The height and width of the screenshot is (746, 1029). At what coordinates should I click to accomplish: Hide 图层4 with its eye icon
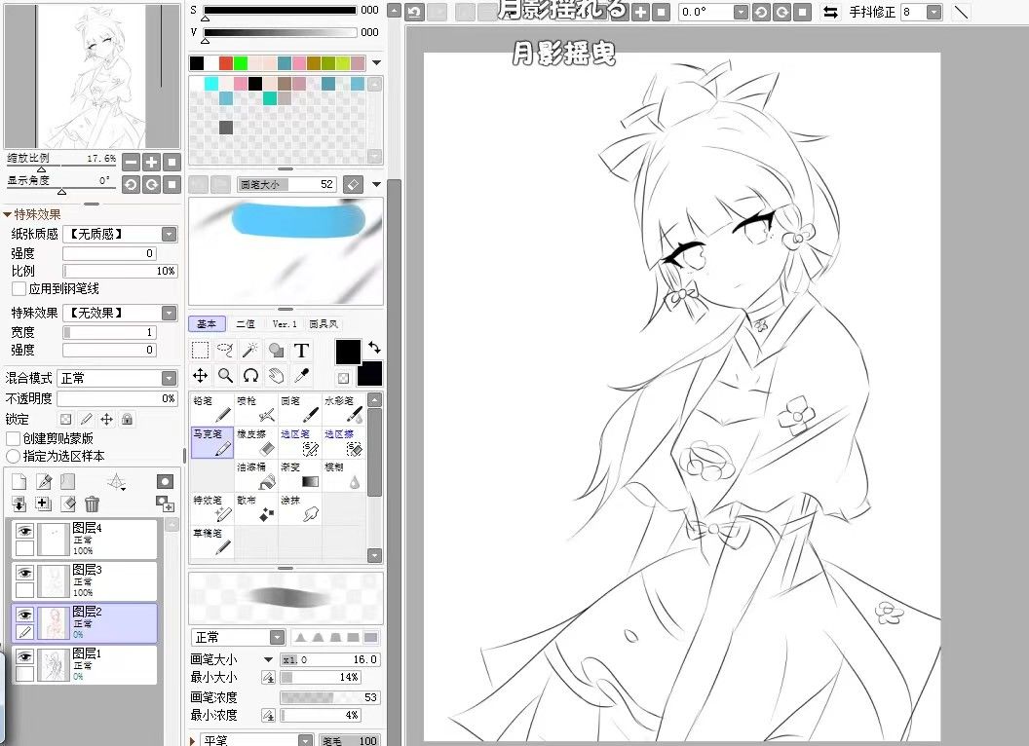pyautogui.click(x=25, y=531)
